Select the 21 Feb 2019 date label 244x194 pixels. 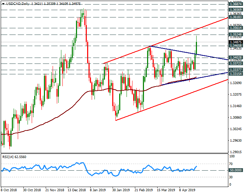(x=143, y=190)
